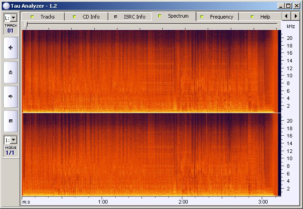
Task: Switch to the Frequency tab
Action: [217, 17]
